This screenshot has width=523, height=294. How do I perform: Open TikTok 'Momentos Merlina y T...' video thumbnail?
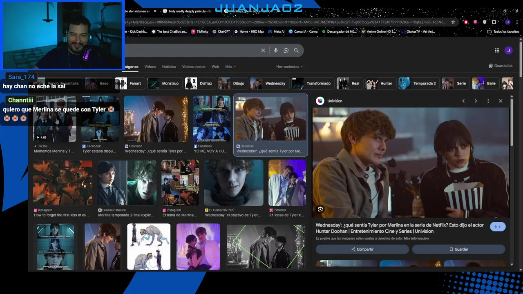(54, 119)
